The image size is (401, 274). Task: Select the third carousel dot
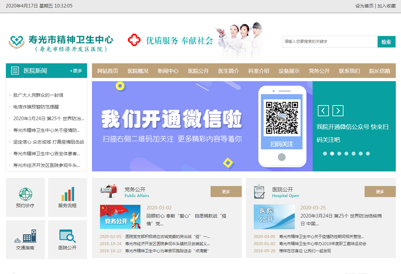click(x=339, y=154)
